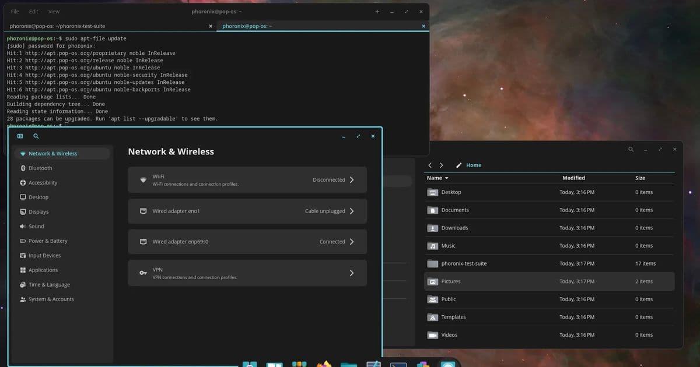Image resolution: width=700 pixels, height=367 pixels.
Task: Open the Wi-Fi connection settings
Action: [247, 179]
